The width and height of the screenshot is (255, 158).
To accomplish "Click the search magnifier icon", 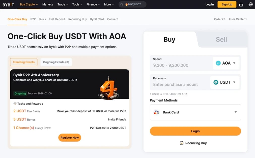I will tap(122, 4).
